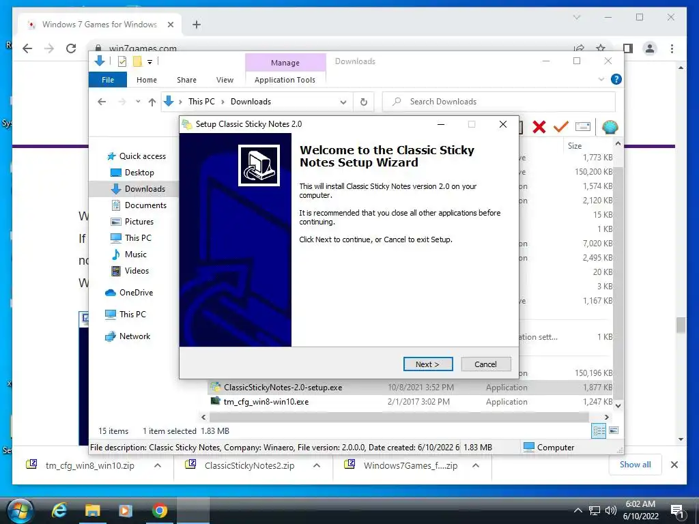Click the Explorer back arrow
This screenshot has width=699, height=524.
(102, 102)
